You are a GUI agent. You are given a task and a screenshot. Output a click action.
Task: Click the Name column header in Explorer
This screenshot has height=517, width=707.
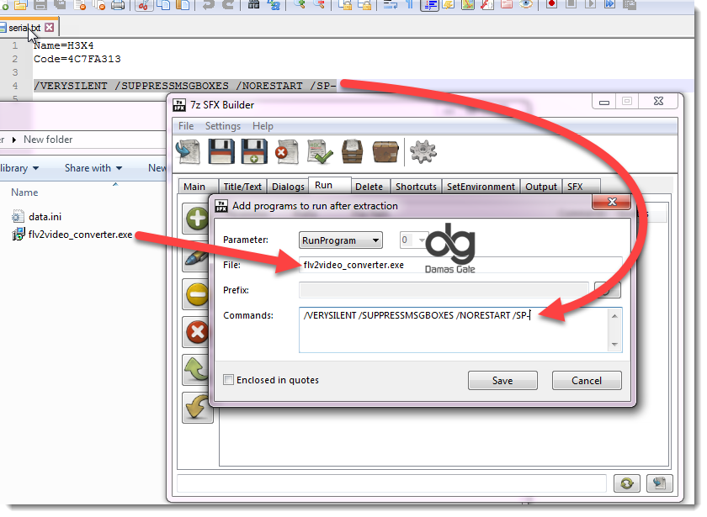(24, 193)
